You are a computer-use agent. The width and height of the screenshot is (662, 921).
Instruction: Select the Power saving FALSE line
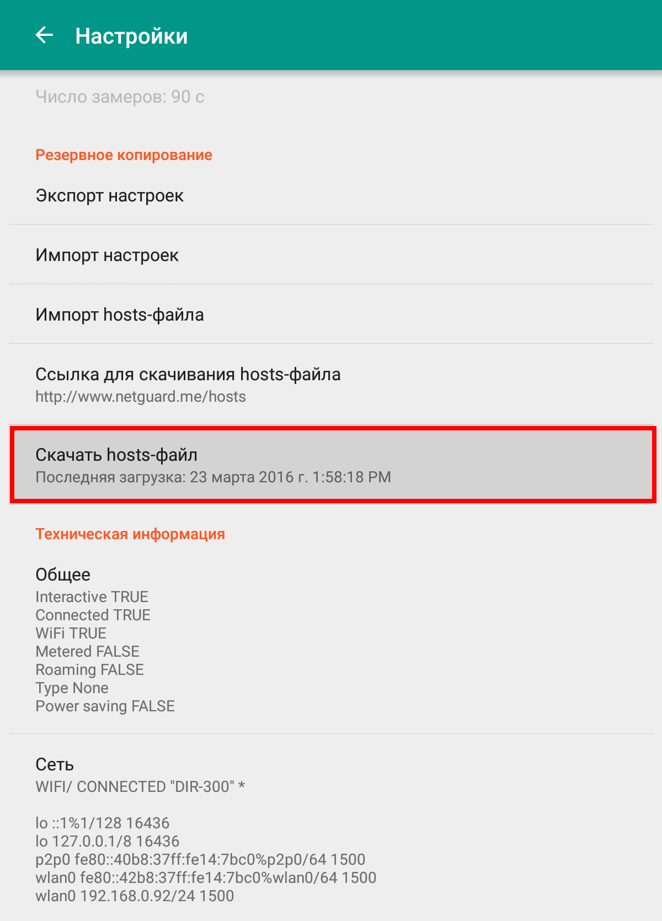pyautogui.click(x=105, y=706)
